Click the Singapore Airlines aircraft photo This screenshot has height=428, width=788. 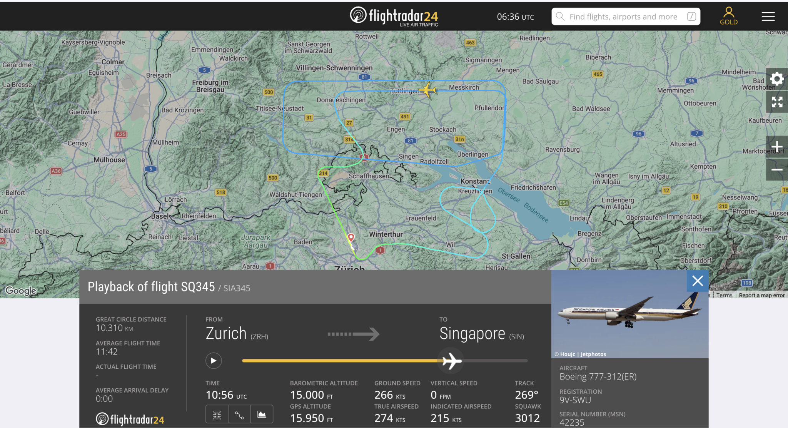(x=630, y=314)
